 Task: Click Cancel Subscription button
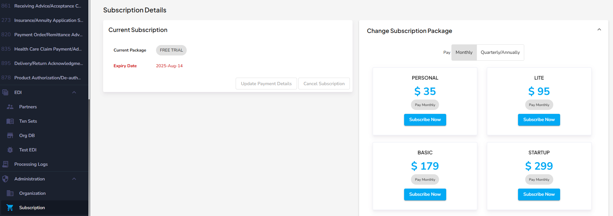coord(324,84)
